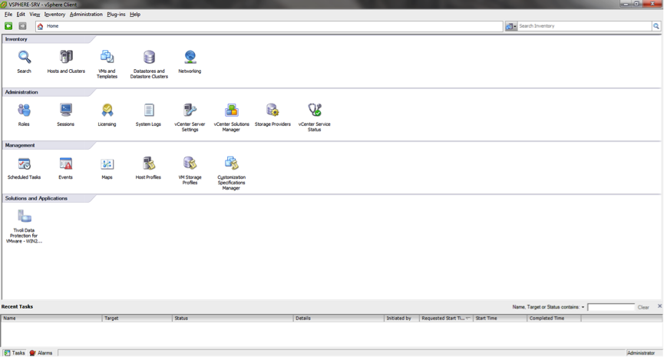Click the Management section header
Screen dimensions: 664x357
pos(20,145)
